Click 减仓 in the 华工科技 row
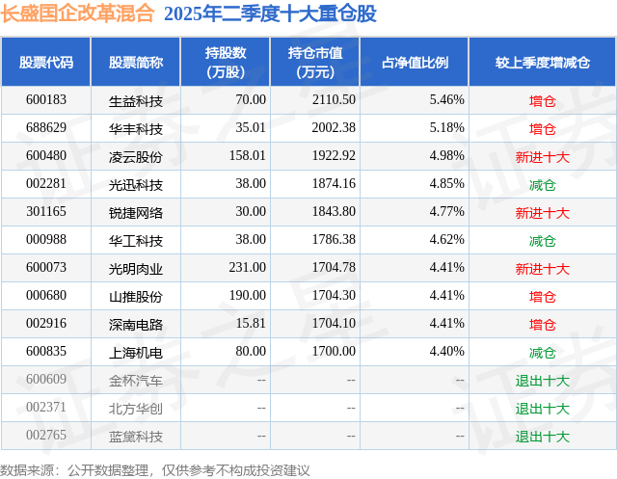Viewport: 617px width, 479px height. tap(543, 241)
